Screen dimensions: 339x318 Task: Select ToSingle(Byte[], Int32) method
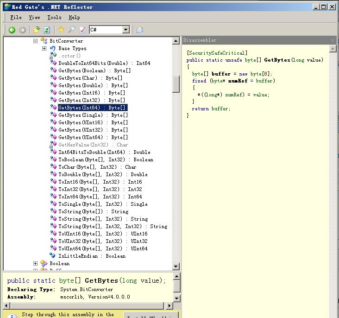[103, 204]
